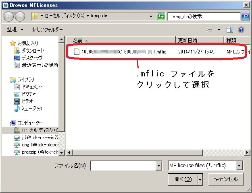Image resolution: width=252 pixels, height=193 pixels.
Task: Click the date 2014/11/27 15:49 cell
Action: pos(196,52)
